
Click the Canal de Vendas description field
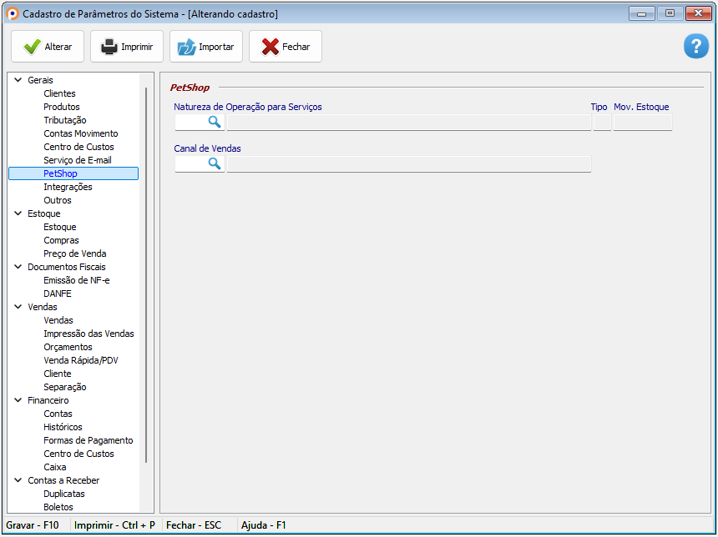pyautogui.click(x=408, y=164)
